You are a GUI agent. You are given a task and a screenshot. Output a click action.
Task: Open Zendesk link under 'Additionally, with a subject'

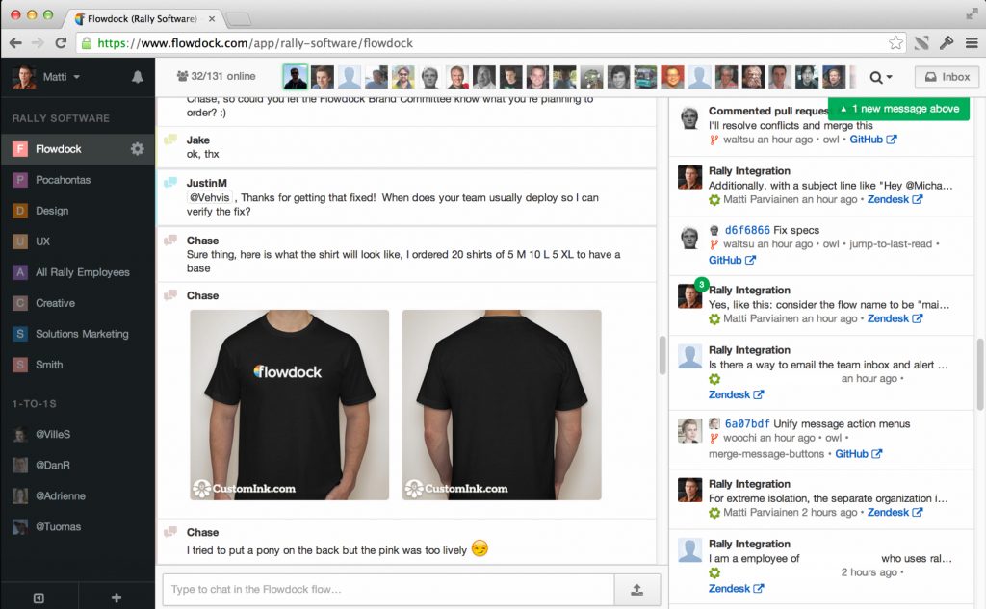click(x=895, y=199)
